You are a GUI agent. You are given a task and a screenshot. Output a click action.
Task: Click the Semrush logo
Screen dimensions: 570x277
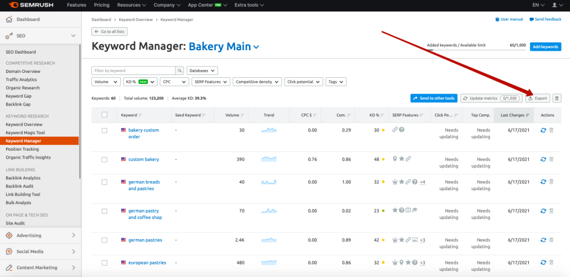28,5
